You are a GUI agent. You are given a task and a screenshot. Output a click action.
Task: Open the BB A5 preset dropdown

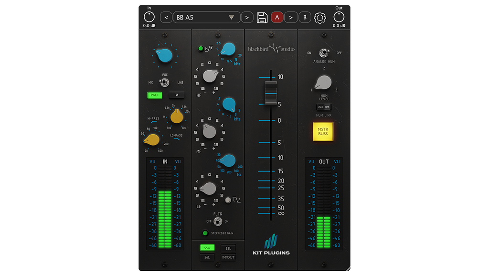click(206, 18)
